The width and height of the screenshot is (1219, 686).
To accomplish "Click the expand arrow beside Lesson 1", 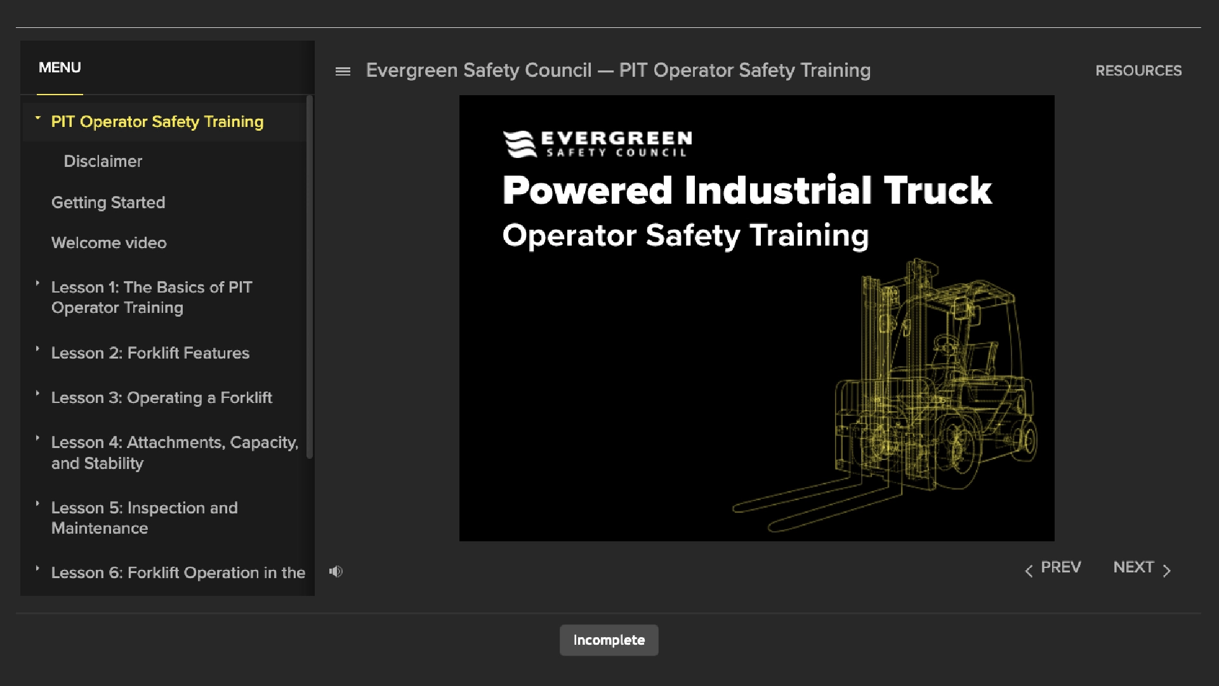I will click(37, 285).
